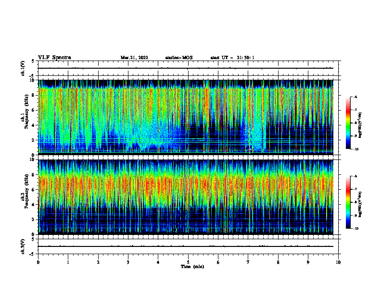
Task: Click the ch.2 spectrogram color bar
Action: coord(348,202)
